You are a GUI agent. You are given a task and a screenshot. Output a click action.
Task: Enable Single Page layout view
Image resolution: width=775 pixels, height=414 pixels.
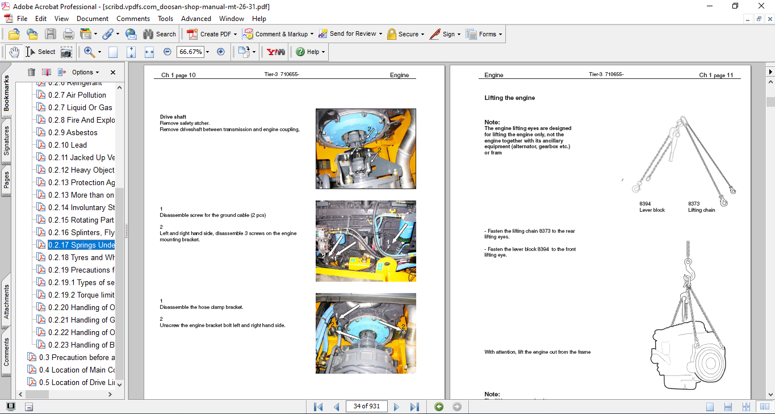pyautogui.click(x=710, y=407)
